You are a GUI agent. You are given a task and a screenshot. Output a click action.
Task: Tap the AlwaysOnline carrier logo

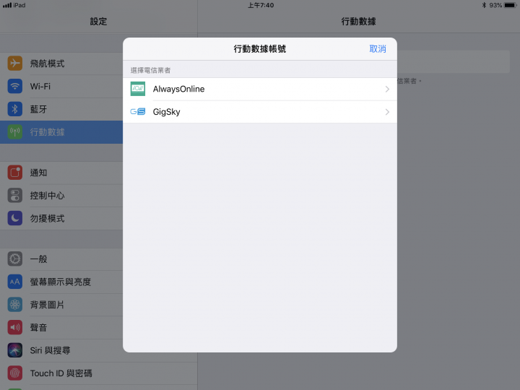(x=138, y=89)
